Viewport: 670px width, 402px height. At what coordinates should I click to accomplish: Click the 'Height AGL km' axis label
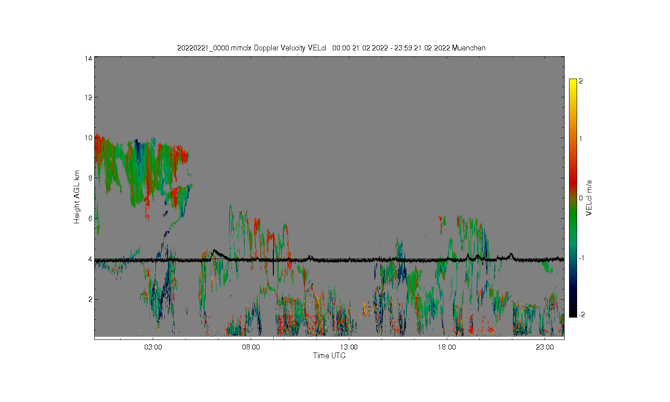point(77,197)
